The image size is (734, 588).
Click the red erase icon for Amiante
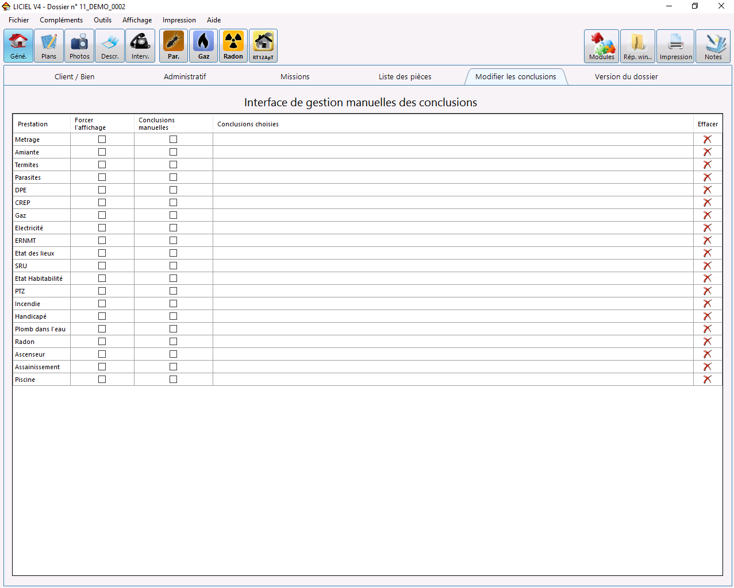[708, 152]
